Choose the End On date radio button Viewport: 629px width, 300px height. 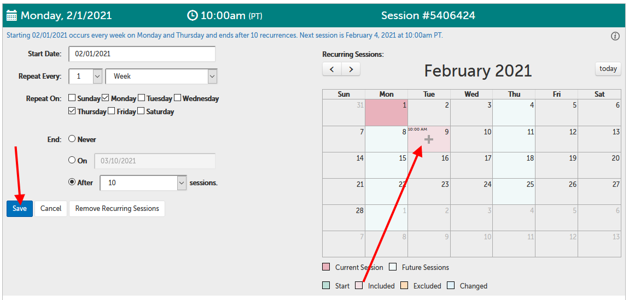click(x=72, y=161)
